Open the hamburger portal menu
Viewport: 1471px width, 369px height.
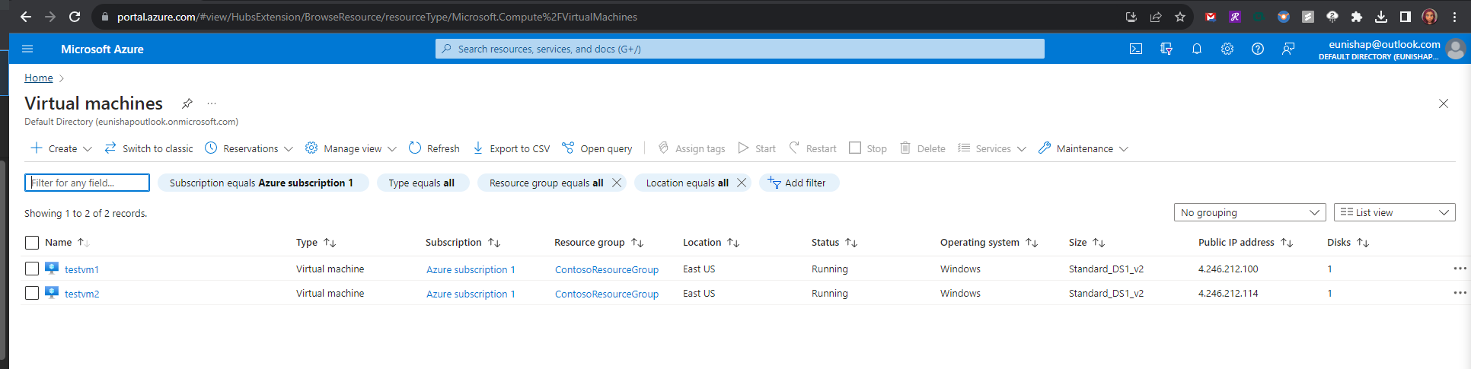(x=27, y=49)
